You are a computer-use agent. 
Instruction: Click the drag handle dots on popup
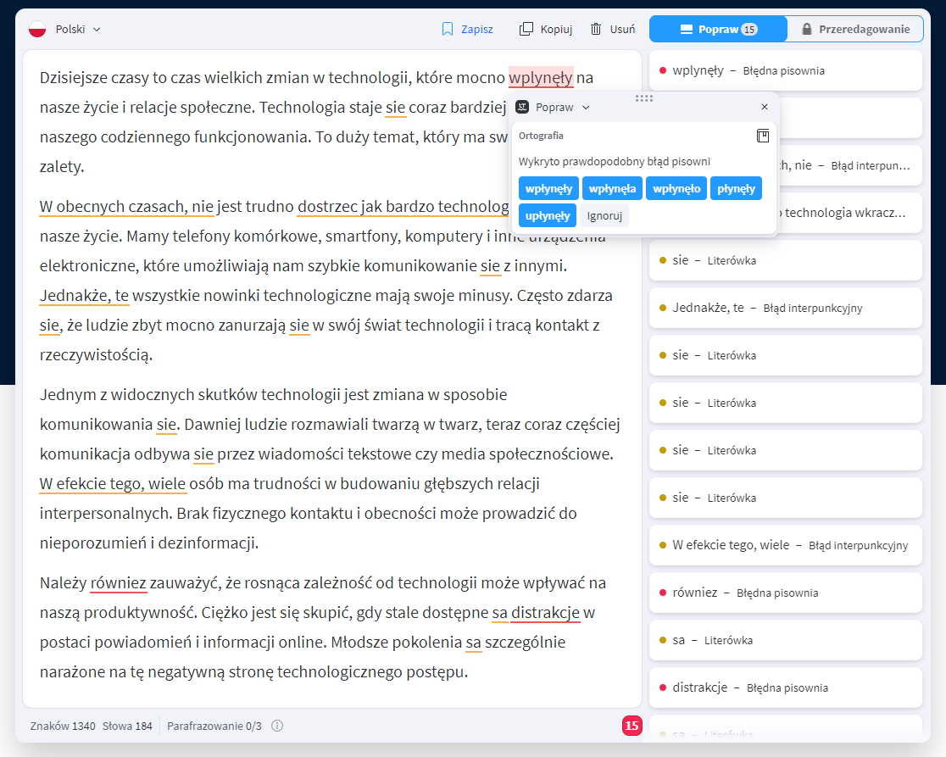(643, 98)
